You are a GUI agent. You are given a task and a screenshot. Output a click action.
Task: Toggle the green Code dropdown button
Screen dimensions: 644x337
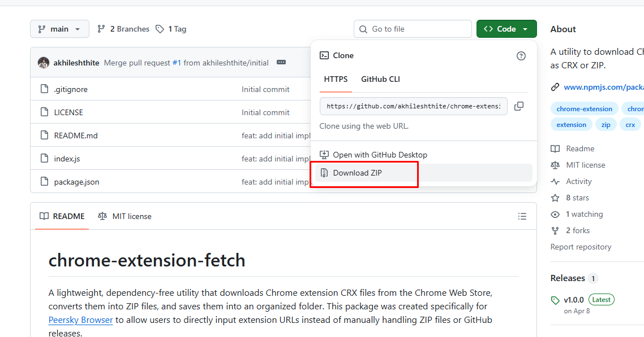tap(506, 29)
